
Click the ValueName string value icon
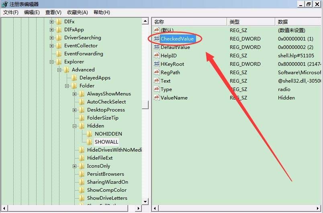157,97
